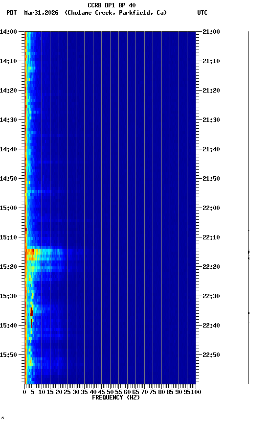Click the "UTC" timezone label

[x=202, y=13]
